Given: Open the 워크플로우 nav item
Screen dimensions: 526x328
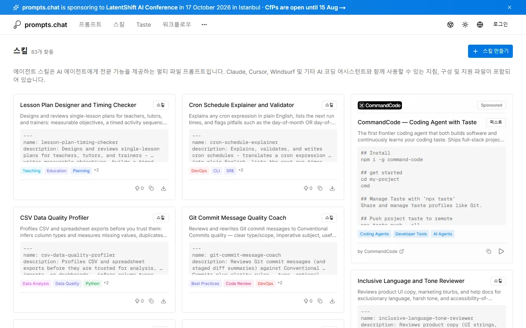Looking at the screenshot, I should [177, 25].
